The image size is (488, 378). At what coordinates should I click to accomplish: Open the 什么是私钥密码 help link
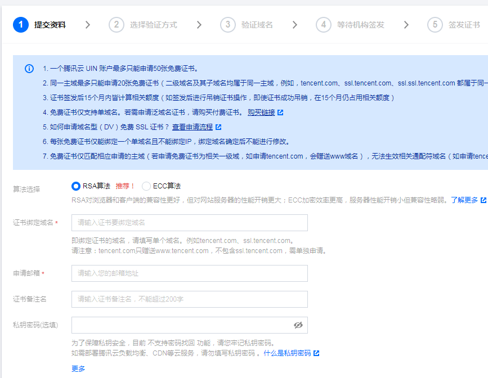287,353
